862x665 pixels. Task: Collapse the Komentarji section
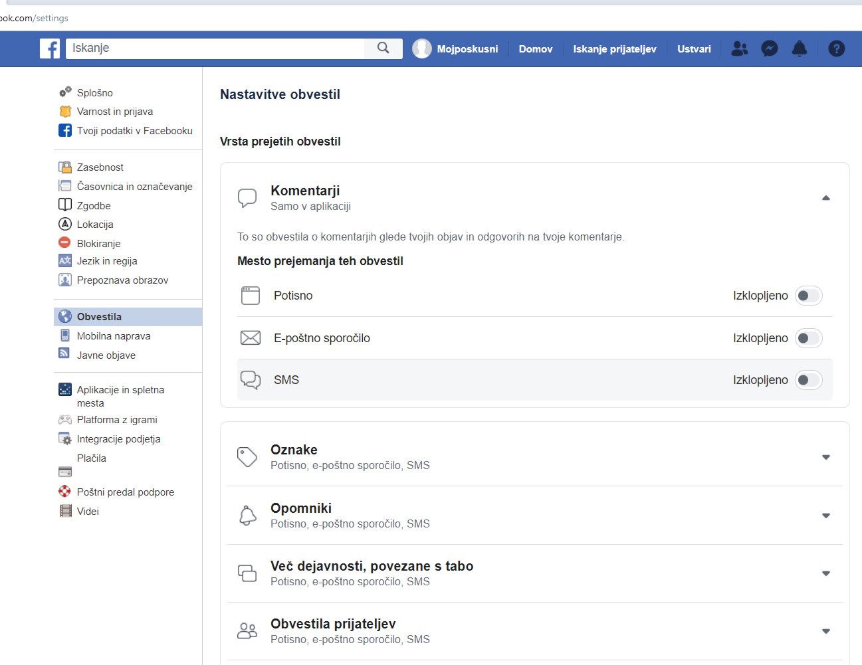[825, 198]
